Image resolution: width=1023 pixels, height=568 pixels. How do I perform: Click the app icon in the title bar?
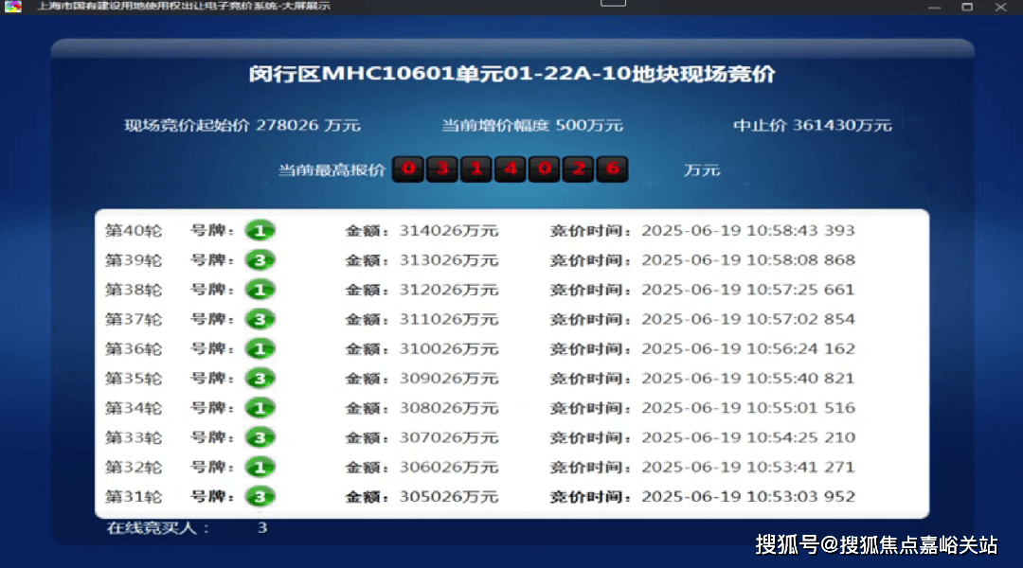[13, 7]
